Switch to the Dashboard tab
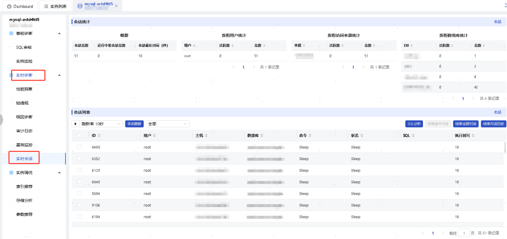This screenshot has height=239, width=507. click(20, 7)
